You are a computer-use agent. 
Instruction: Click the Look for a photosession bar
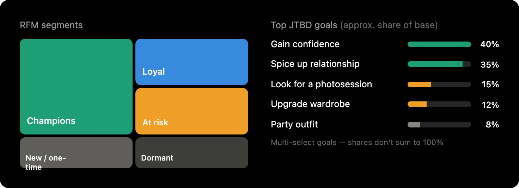pyautogui.click(x=439, y=84)
